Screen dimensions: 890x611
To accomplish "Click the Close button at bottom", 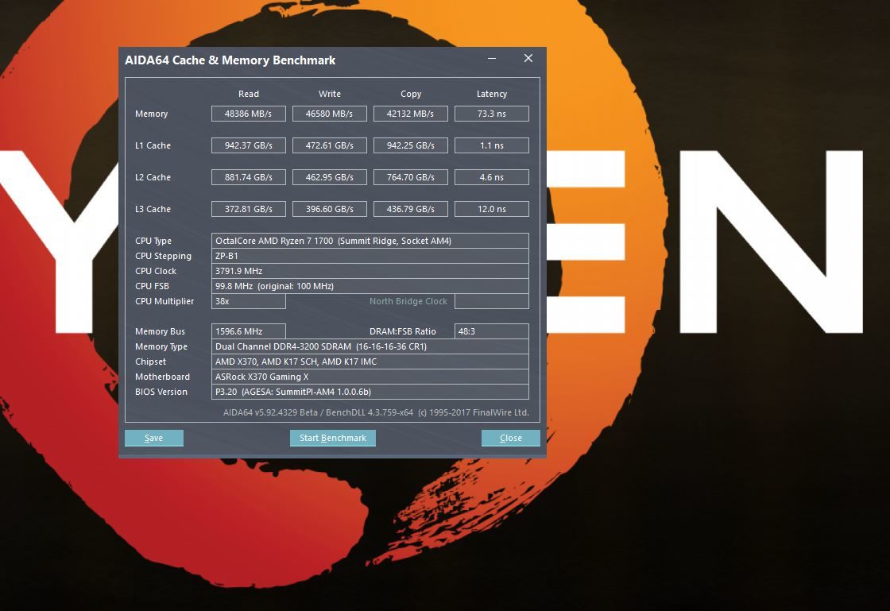I will [510, 438].
